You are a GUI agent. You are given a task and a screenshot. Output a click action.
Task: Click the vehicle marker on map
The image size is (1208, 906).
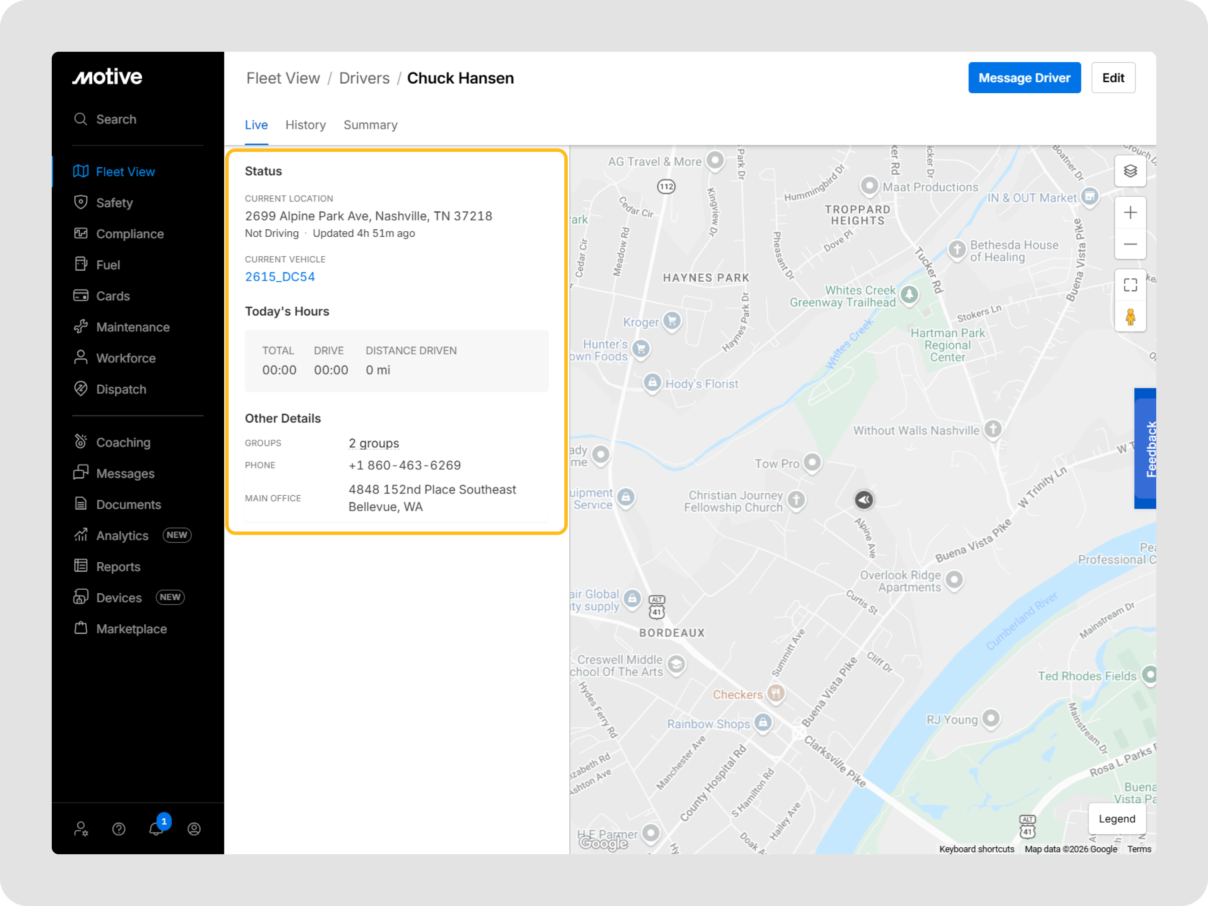[863, 500]
